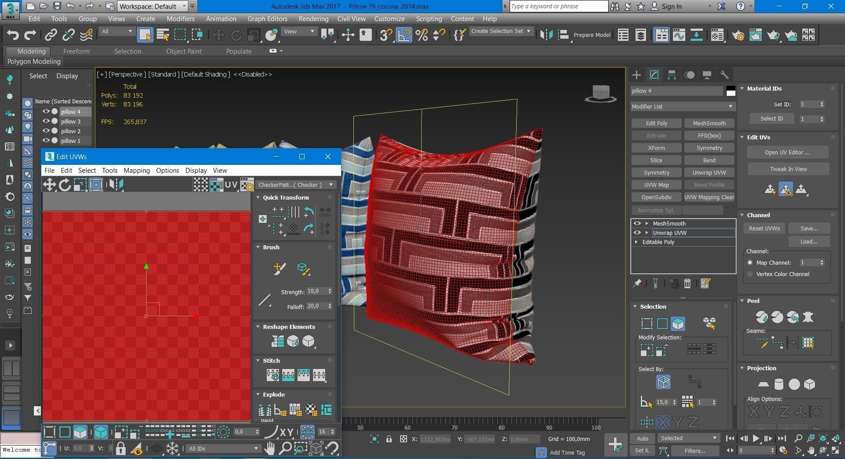Open the Utilities wrench panel tab
The width and height of the screenshot is (845, 459).
click(x=724, y=75)
